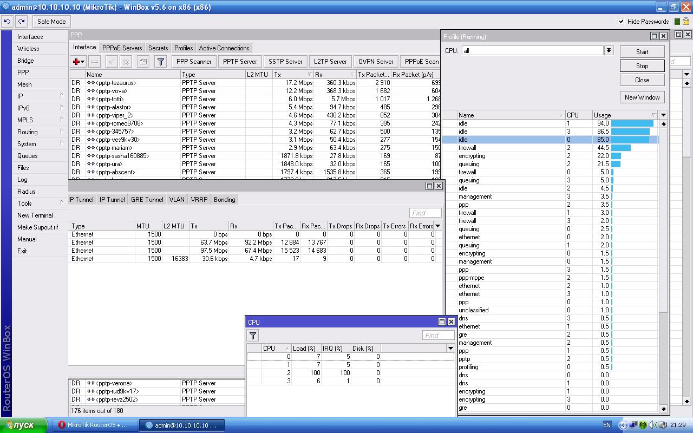Click the Undo arrow in the WinBox toolbar

pyautogui.click(x=7, y=22)
